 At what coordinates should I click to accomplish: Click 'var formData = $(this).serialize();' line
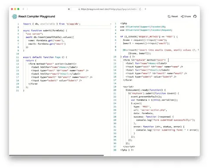click(x=154, y=100)
